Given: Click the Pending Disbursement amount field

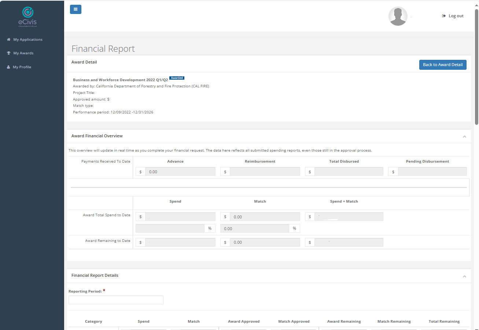Looking at the screenshot, I should click(432, 171).
